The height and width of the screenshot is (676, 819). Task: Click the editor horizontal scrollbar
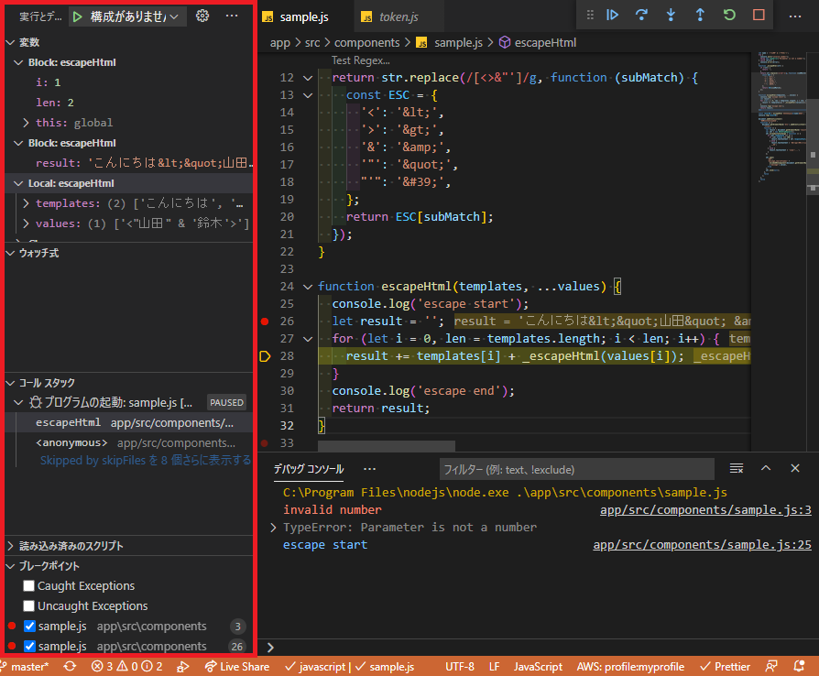[387, 446]
